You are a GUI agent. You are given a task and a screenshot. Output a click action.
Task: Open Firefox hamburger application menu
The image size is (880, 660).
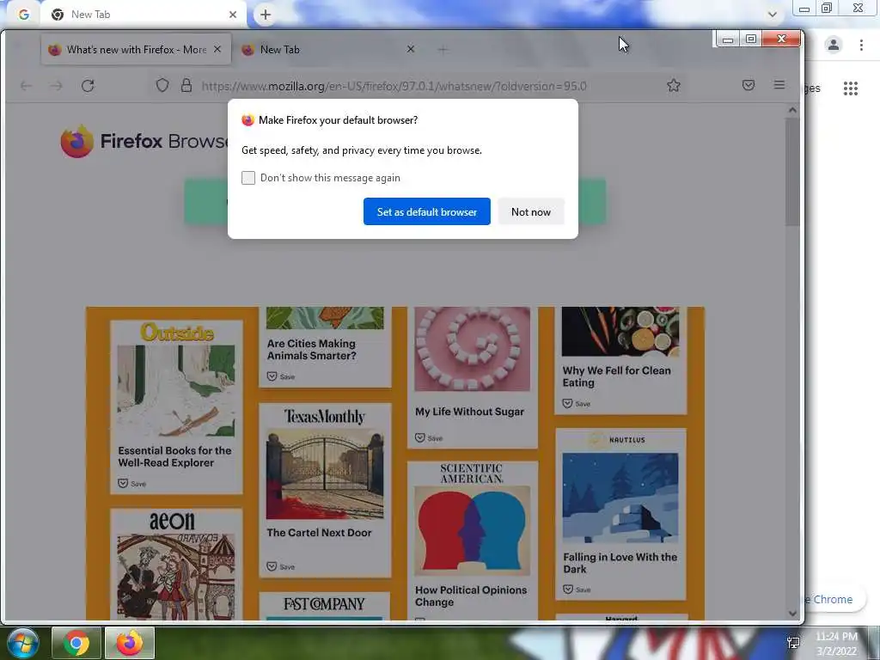pyautogui.click(x=779, y=85)
